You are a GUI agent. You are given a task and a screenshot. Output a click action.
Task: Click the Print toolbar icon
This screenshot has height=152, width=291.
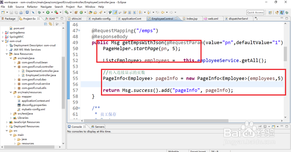click(21, 12)
